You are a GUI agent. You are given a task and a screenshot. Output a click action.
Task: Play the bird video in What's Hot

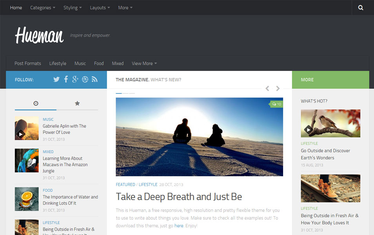coord(330,123)
